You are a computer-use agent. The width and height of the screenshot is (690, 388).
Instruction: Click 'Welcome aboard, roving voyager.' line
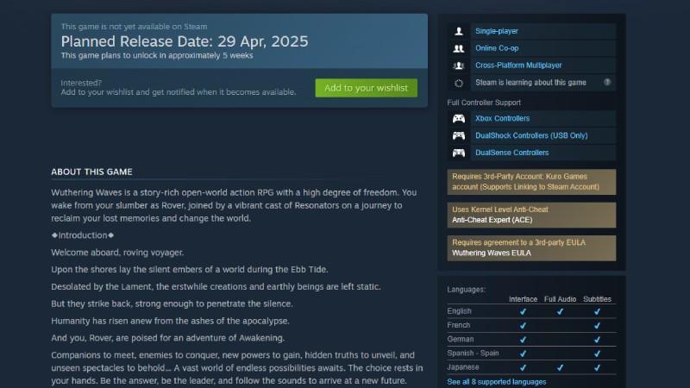click(117, 253)
